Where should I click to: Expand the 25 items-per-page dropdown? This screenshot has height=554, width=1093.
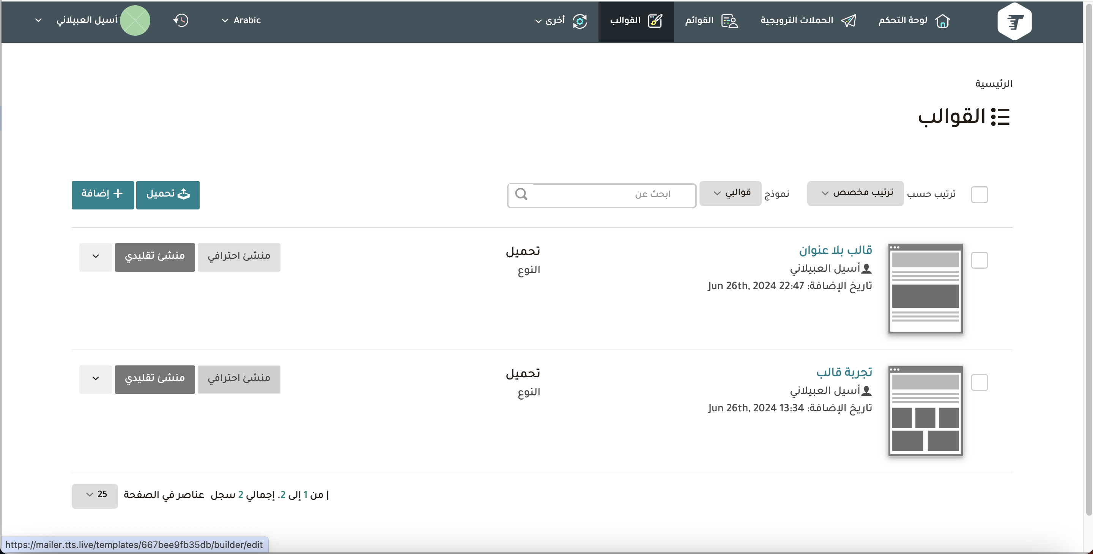tap(94, 495)
